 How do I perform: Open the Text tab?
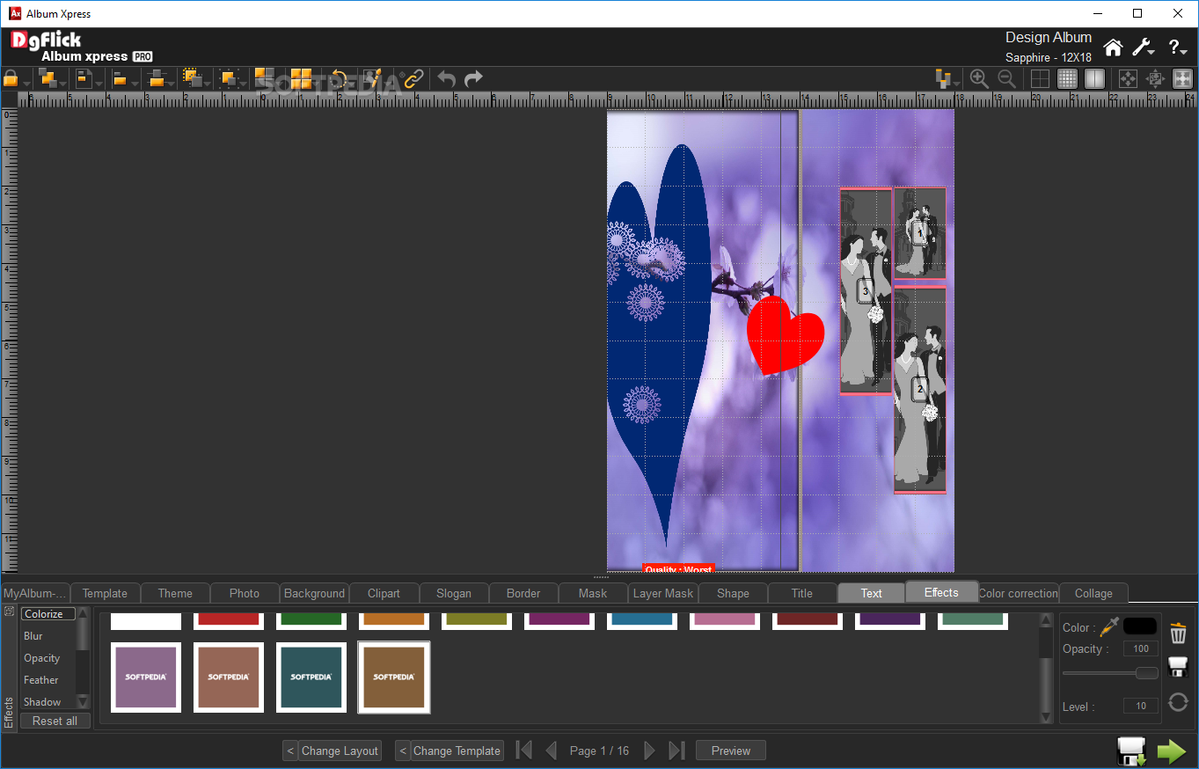[872, 593]
